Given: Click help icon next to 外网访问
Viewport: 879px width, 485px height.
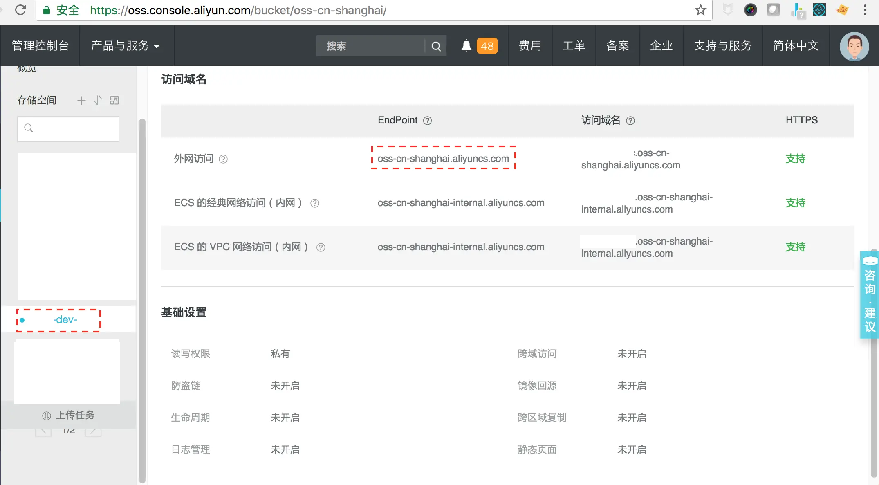Looking at the screenshot, I should click(223, 159).
